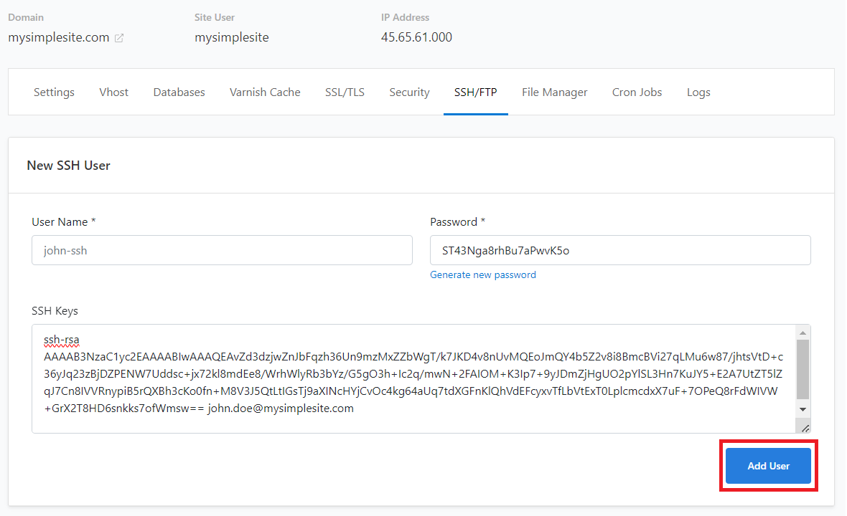Click the Generate new password link
This screenshot has height=516, width=847.
[x=482, y=274]
